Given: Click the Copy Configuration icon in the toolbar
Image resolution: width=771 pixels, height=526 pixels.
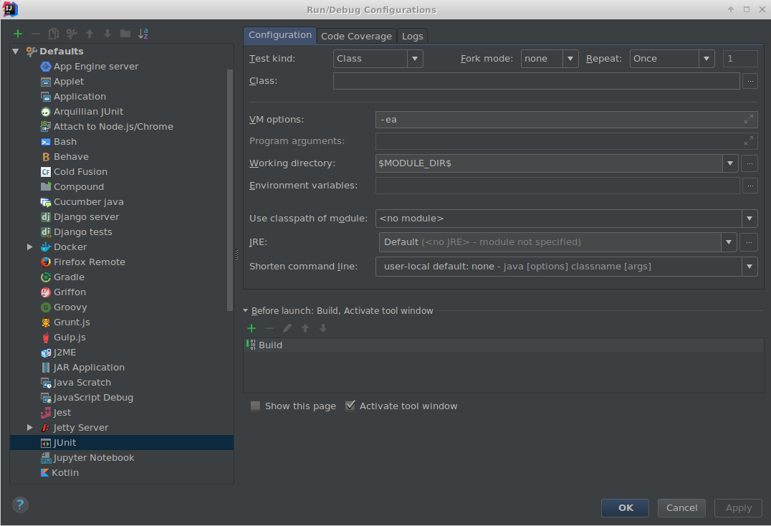Looking at the screenshot, I should [54, 34].
